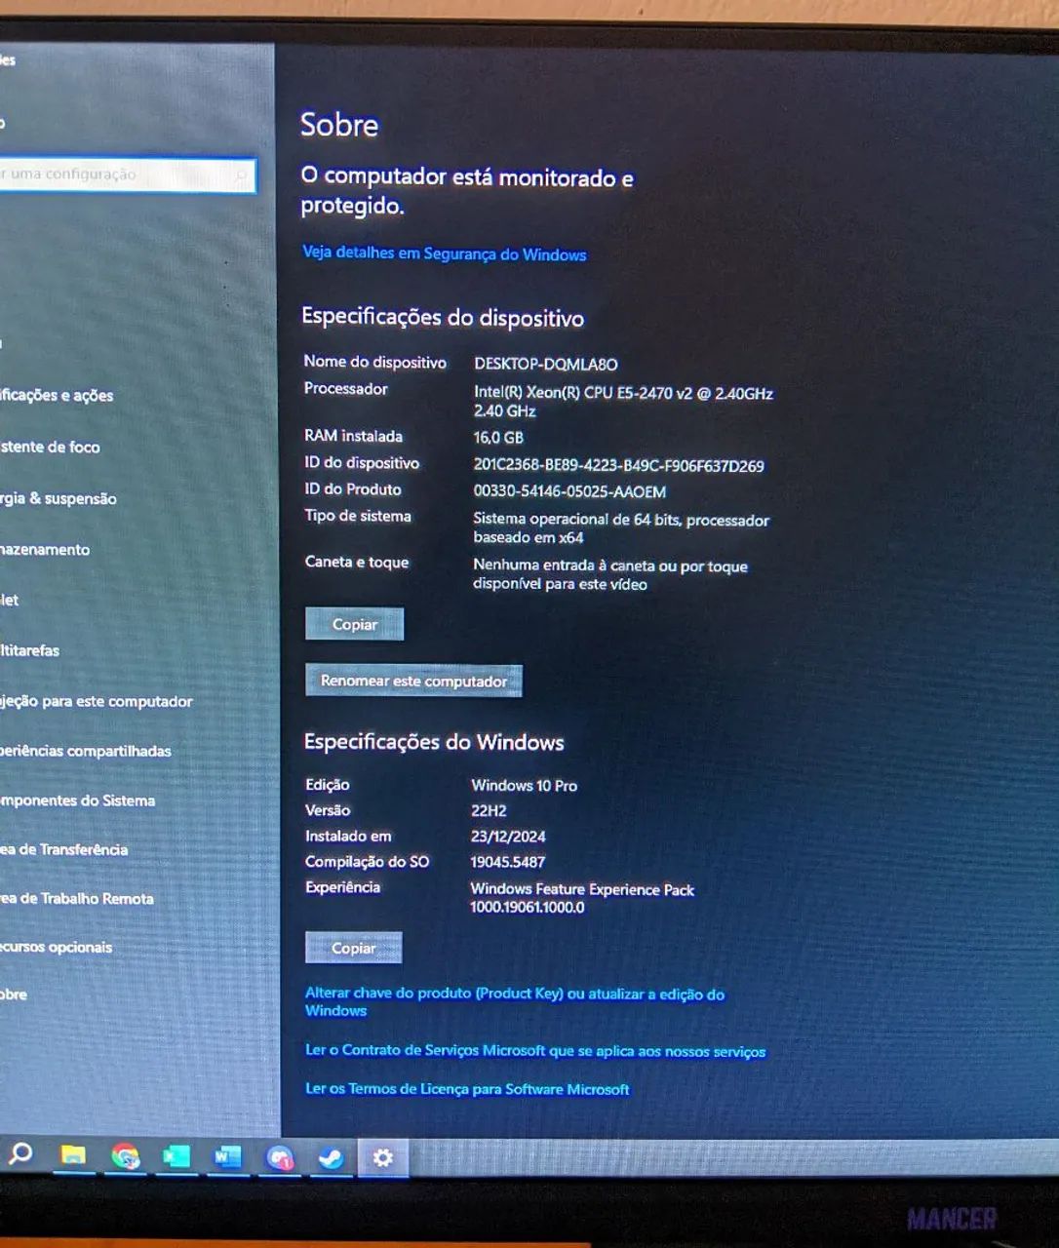Click Alterar chave do produto link
This screenshot has height=1248, width=1059.
point(514,994)
